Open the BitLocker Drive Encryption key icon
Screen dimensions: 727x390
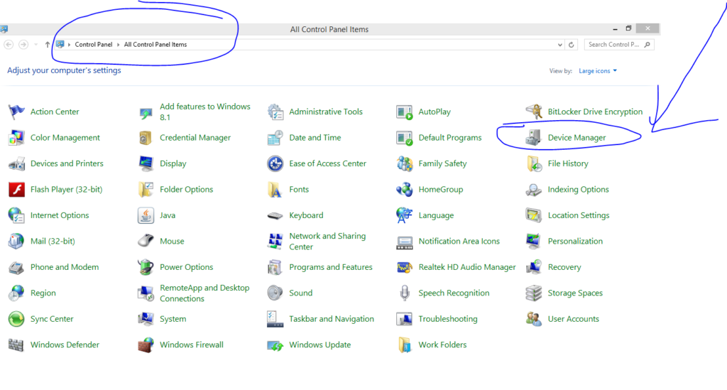534,112
